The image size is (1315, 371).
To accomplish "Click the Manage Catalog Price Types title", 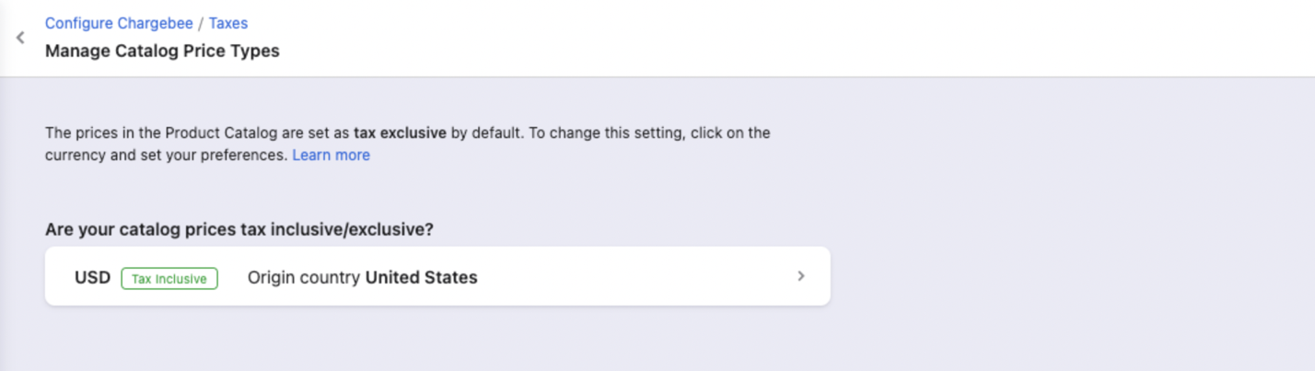I will point(162,52).
